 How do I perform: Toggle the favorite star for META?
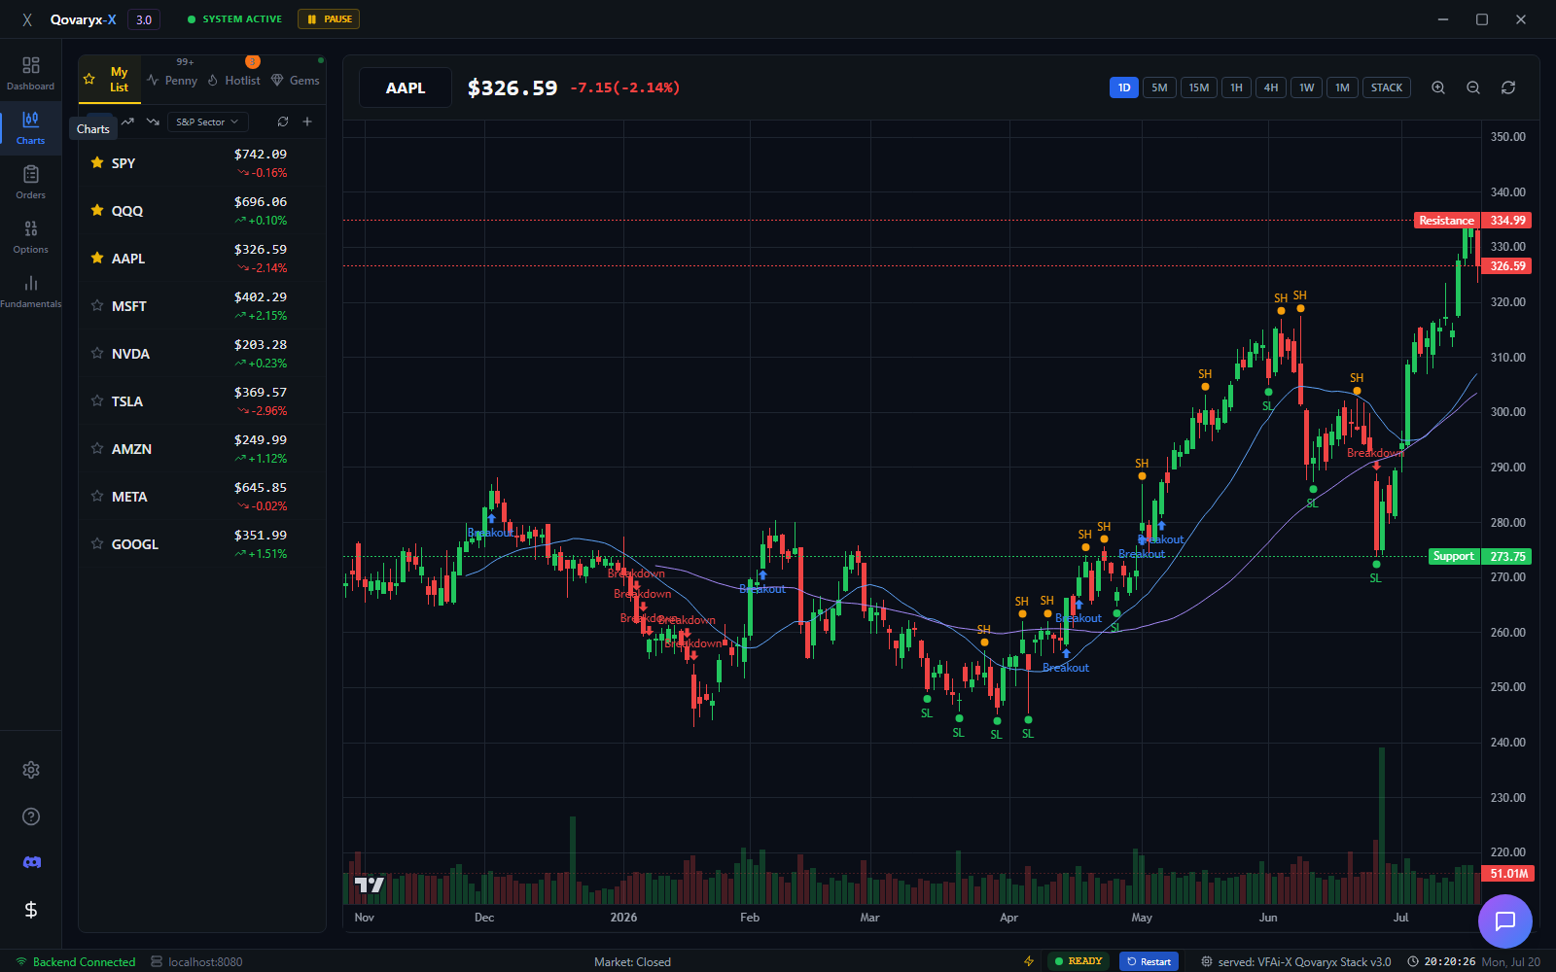pos(97,496)
